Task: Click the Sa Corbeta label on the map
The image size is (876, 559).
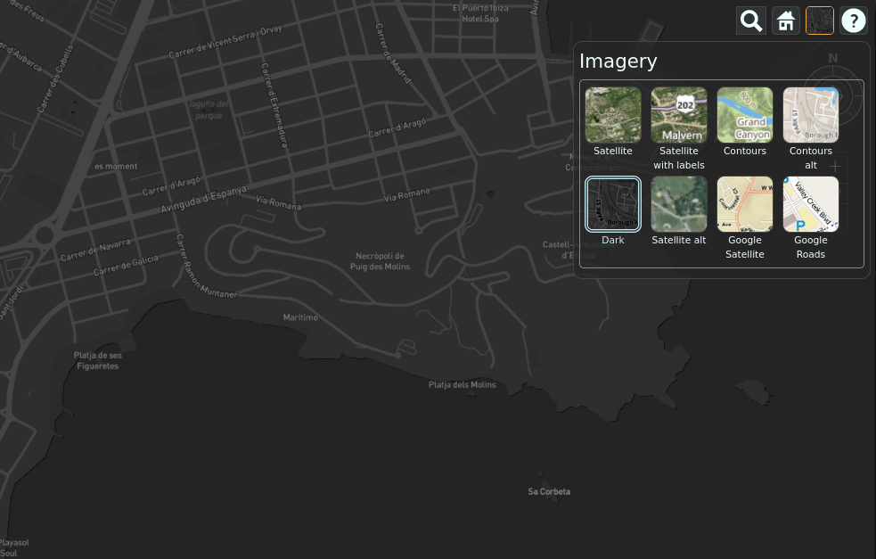Action: [x=549, y=491]
